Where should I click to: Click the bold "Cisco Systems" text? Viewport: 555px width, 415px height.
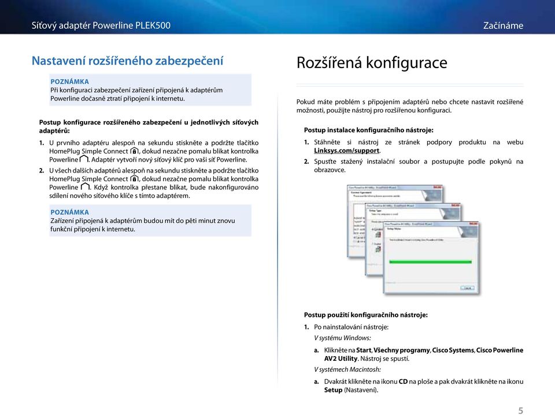pyautogui.click(x=453, y=350)
